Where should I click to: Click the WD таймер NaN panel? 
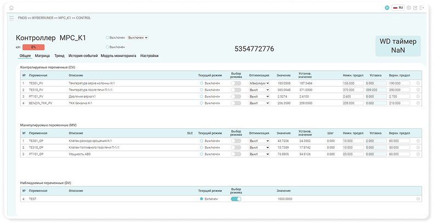(x=397, y=46)
